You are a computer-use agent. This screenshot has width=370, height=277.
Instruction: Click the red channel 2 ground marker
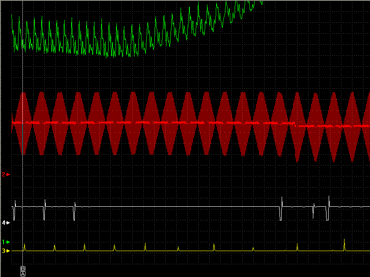point(6,174)
